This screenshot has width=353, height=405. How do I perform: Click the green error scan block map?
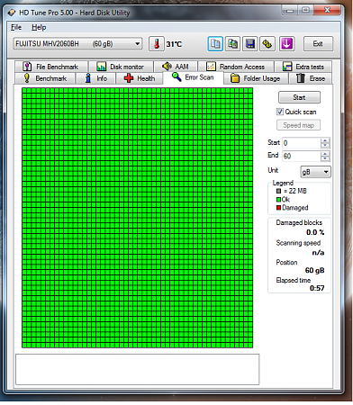click(137, 218)
